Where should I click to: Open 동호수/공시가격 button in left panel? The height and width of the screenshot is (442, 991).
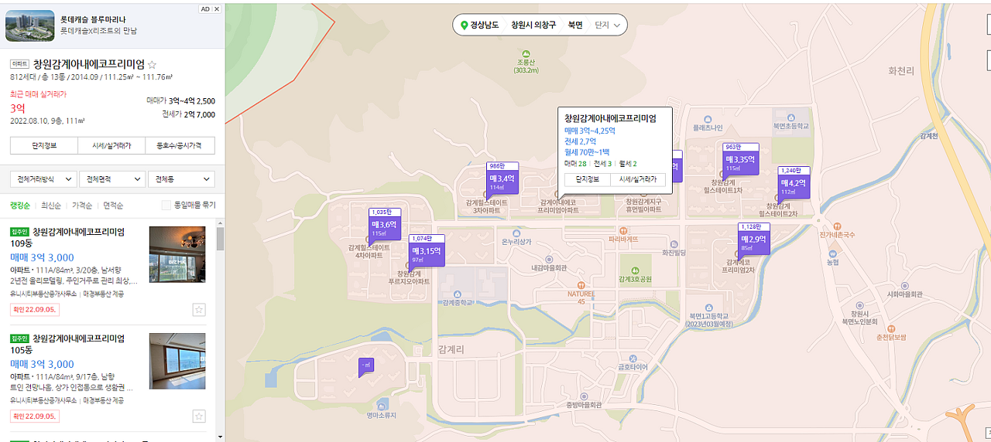(180, 146)
